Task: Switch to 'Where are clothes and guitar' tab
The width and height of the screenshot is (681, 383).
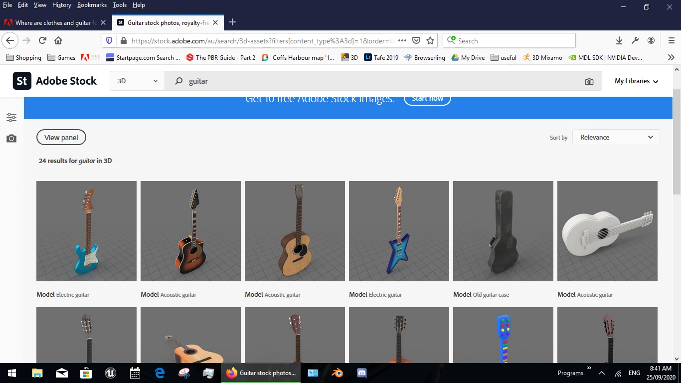Action: click(x=55, y=22)
